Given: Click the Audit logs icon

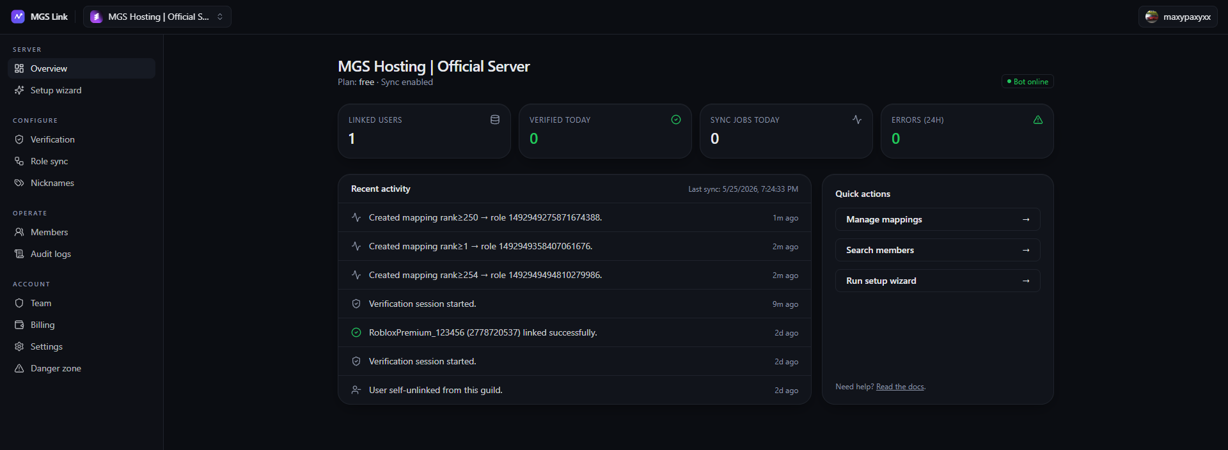Looking at the screenshot, I should click(19, 254).
